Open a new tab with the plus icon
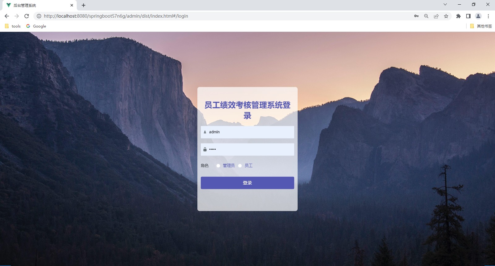The height and width of the screenshot is (266, 495). click(84, 5)
